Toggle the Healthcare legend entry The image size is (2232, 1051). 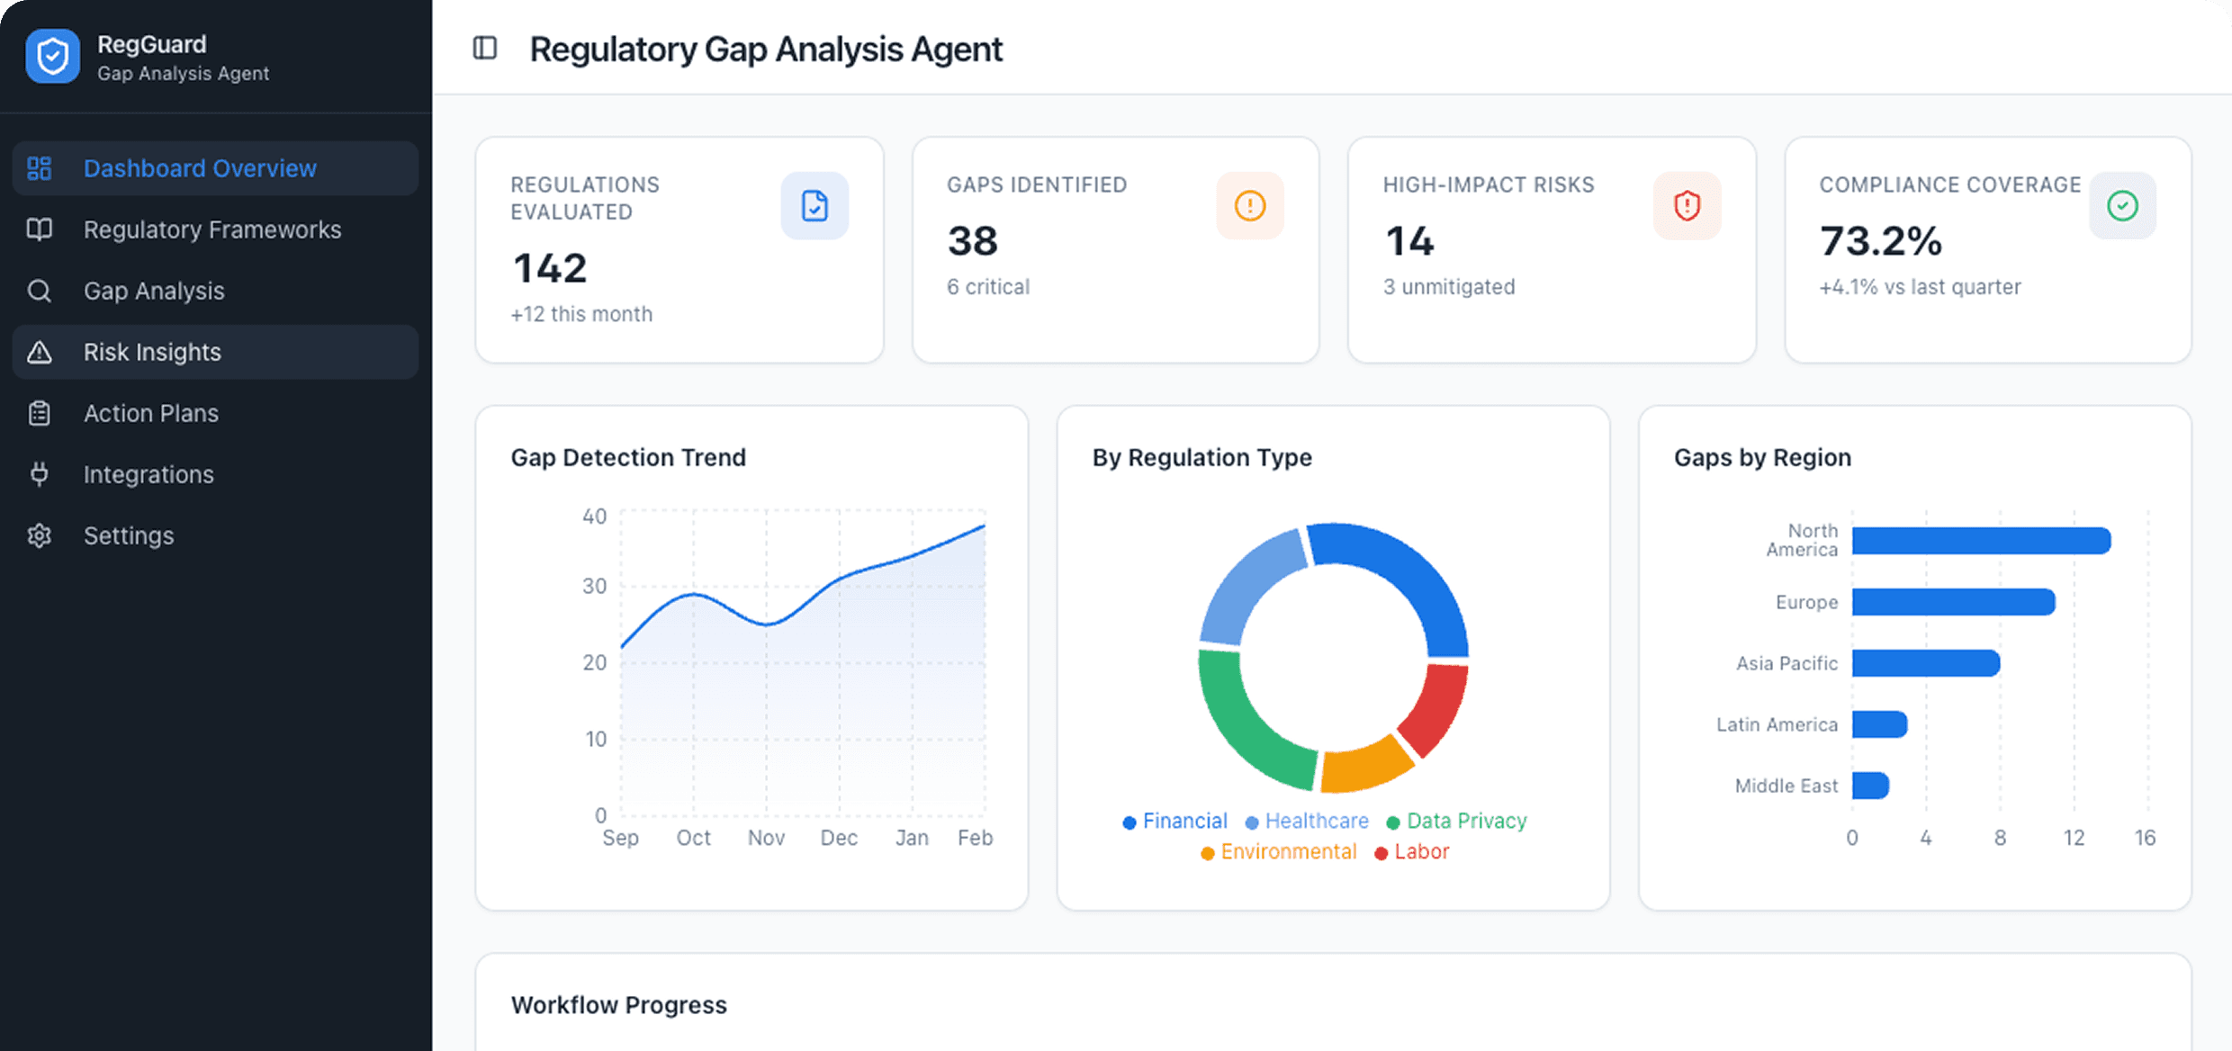(1307, 821)
